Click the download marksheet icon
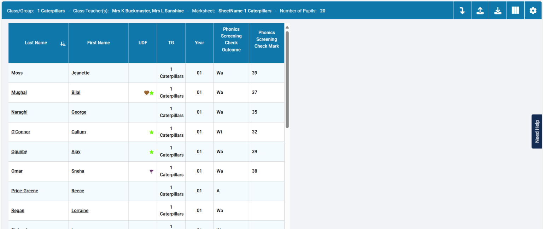This screenshot has width=543, height=229. pyautogui.click(x=498, y=11)
